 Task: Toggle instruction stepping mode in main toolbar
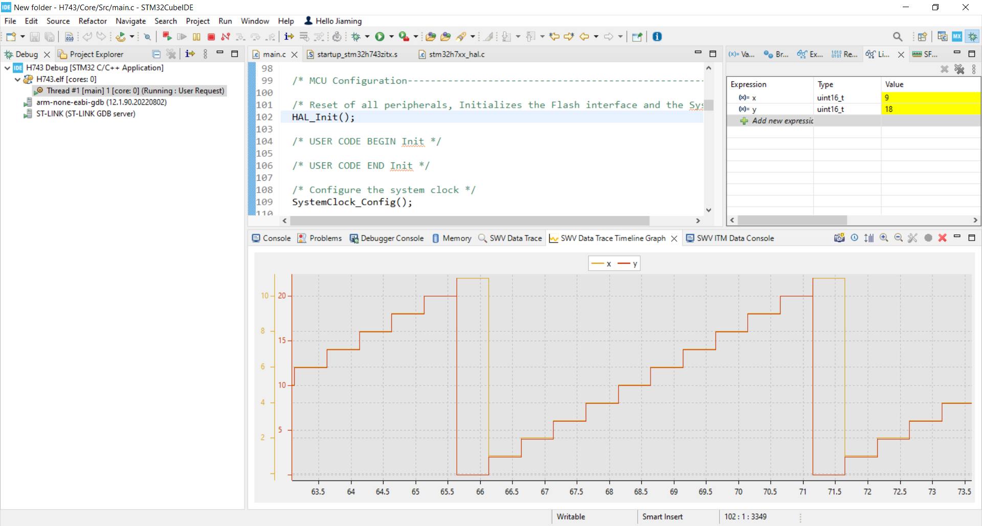coord(289,37)
